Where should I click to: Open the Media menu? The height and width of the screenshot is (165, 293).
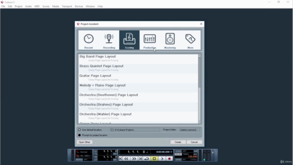[x=55, y=6]
